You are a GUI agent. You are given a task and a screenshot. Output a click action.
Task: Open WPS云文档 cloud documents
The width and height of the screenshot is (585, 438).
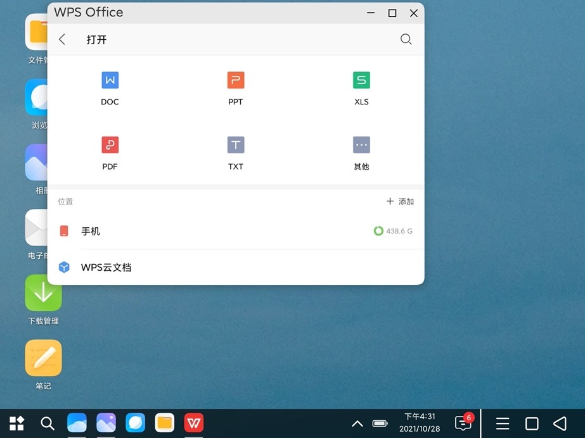click(106, 267)
